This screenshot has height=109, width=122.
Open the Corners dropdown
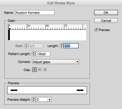tap(56, 62)
